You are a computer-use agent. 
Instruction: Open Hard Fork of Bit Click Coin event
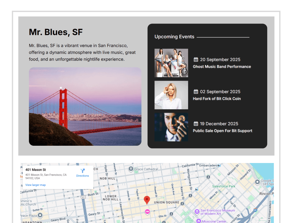coord(217,99)
